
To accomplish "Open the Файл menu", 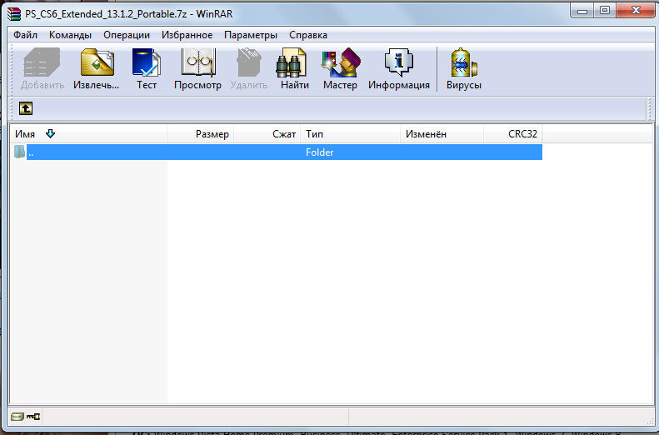I will point(25,35).
